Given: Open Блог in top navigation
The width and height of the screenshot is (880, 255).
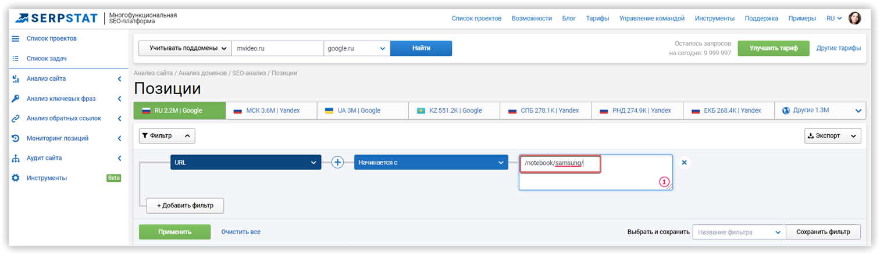Looking at the screenshot, I should point(569,19).
